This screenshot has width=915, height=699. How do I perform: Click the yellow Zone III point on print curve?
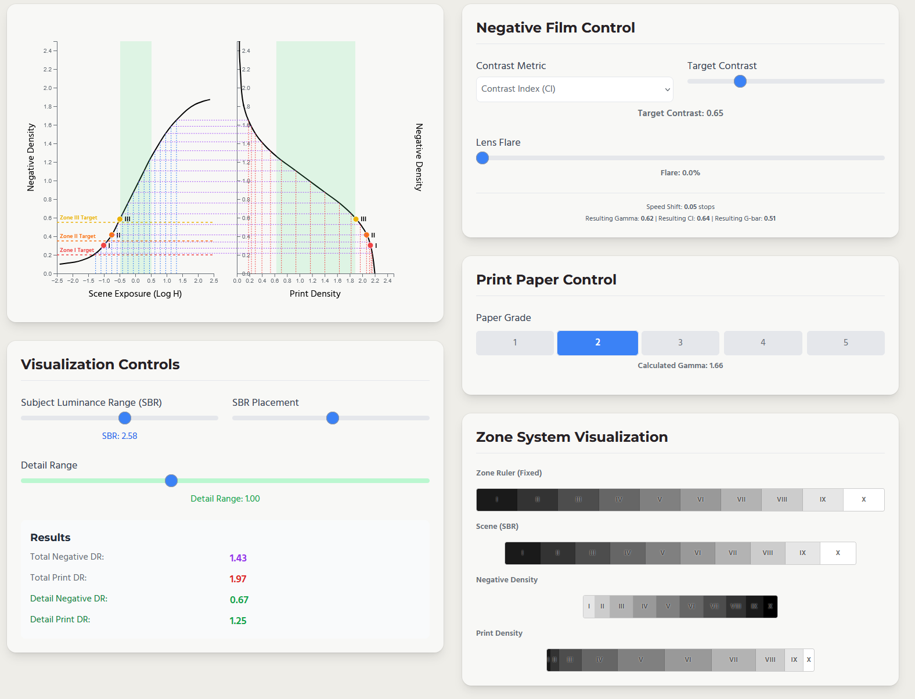click(x=356, y=219)
